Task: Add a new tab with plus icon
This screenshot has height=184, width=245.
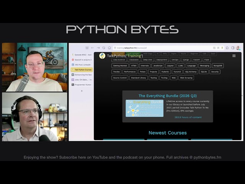Action: pos(82,91)
